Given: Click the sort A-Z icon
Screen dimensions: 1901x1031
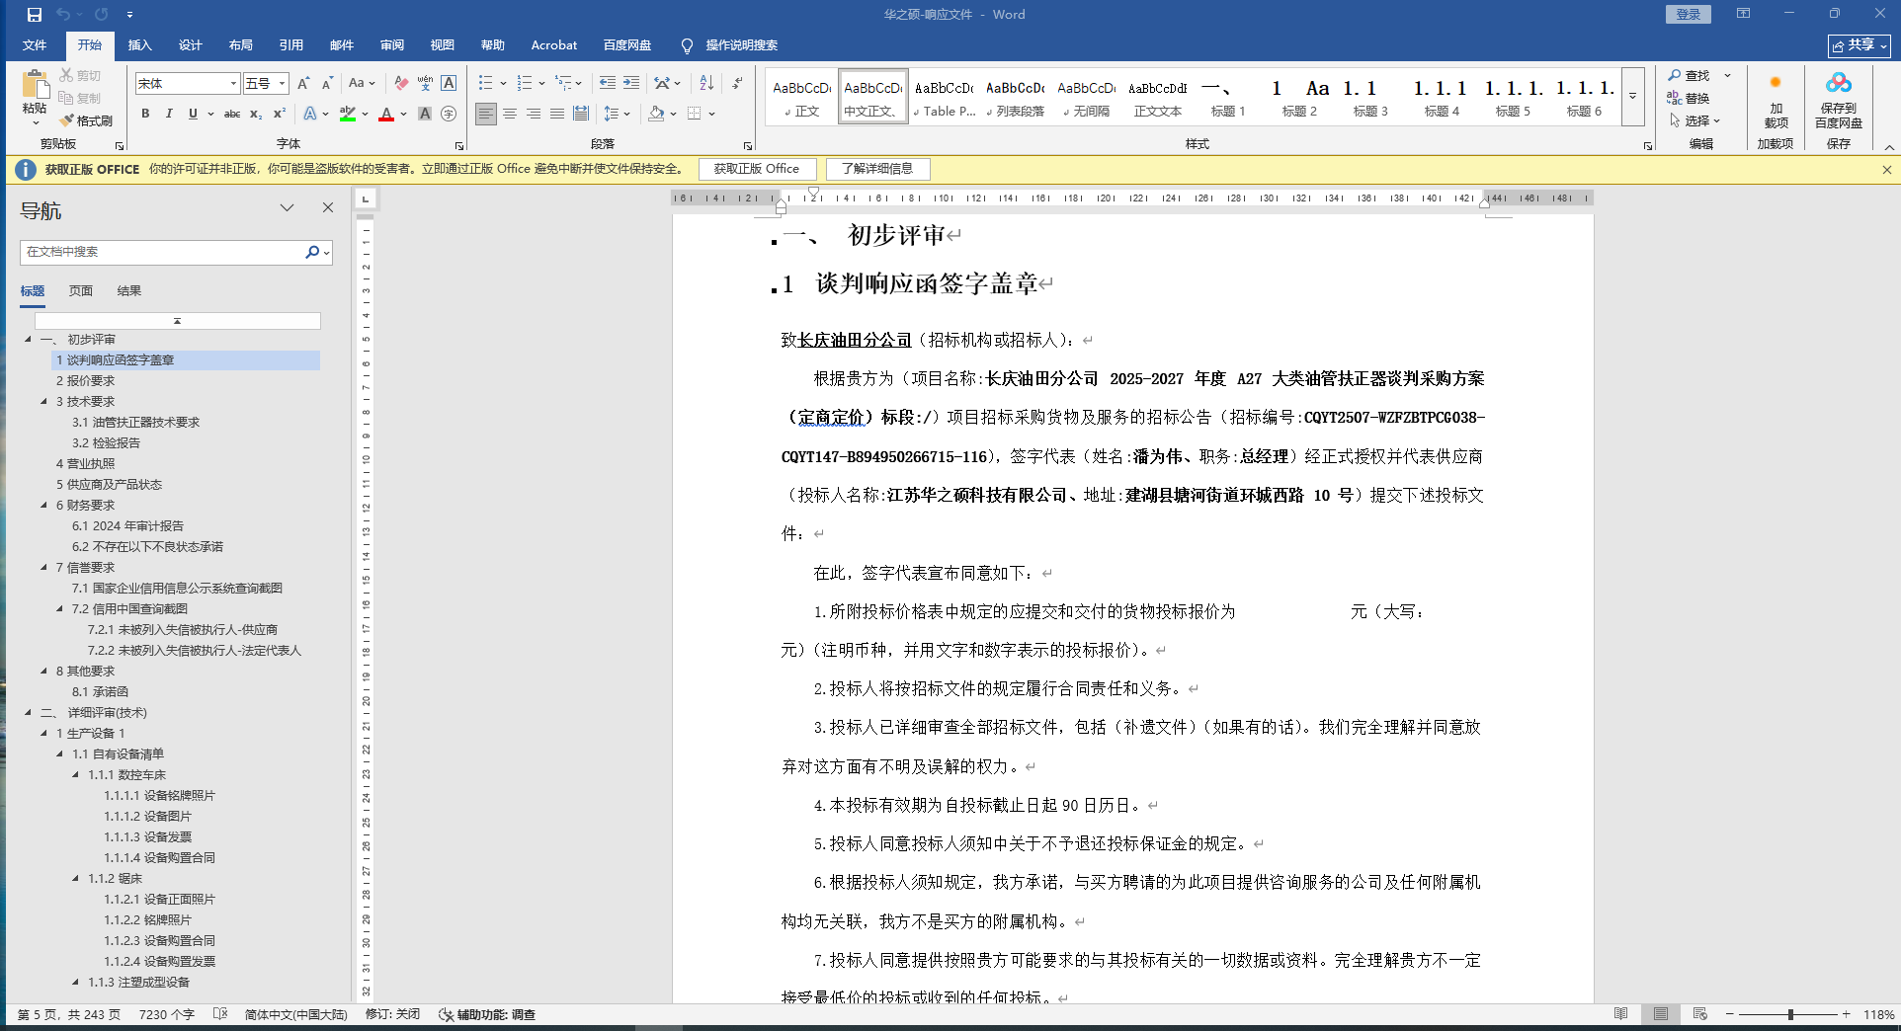Looking at the screenshot, I should coord(706,83).
